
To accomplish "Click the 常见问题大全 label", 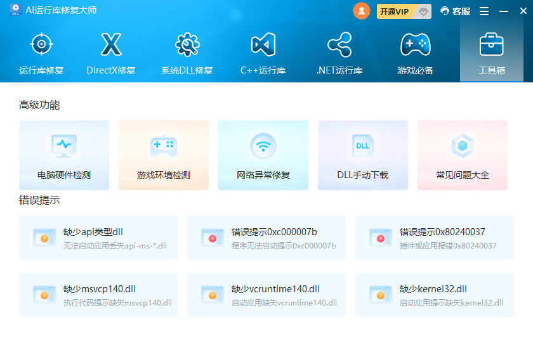I will (x=463, y=175).
